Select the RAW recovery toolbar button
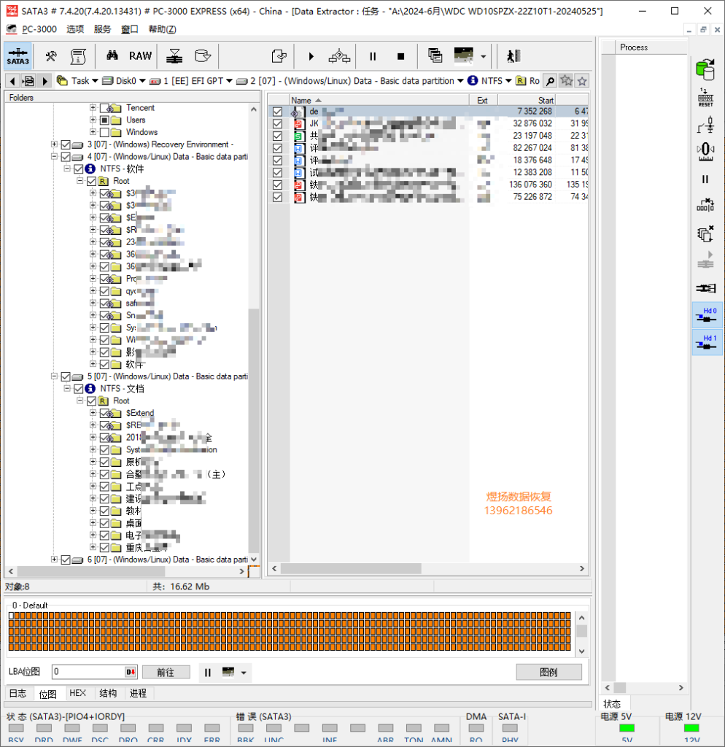 (141, 56)
